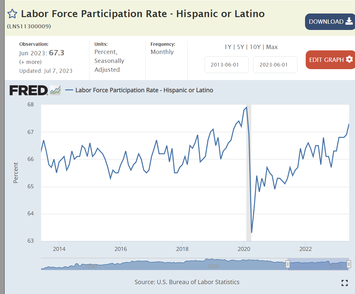Click the blue legend line marker
Screen dimensions: 355x294
69,90
